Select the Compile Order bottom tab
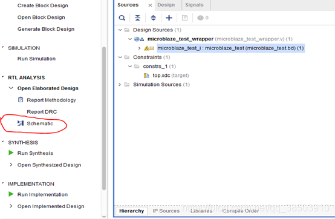 (241, 211)
